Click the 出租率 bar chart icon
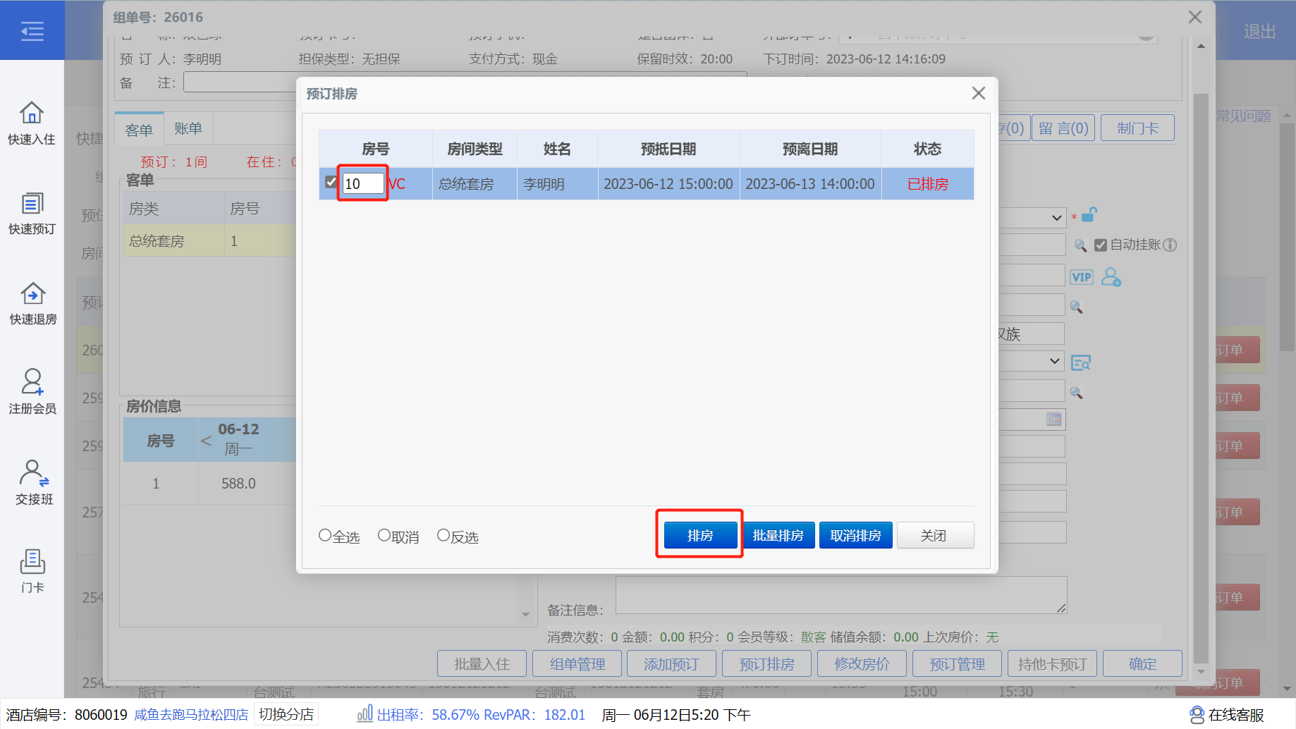 coord(365,713)
